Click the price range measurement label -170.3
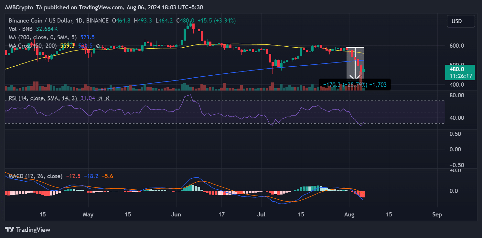 [355, 85]
